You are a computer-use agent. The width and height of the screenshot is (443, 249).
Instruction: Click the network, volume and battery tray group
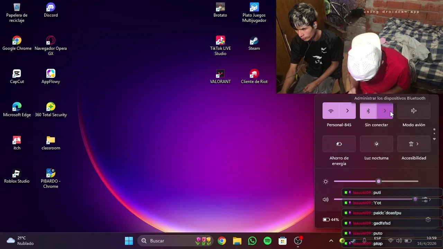(x=399, y=241)
